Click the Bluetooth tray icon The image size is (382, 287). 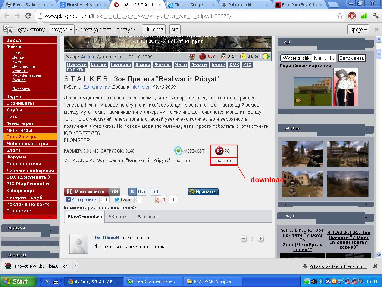click(x=320, y=282)
